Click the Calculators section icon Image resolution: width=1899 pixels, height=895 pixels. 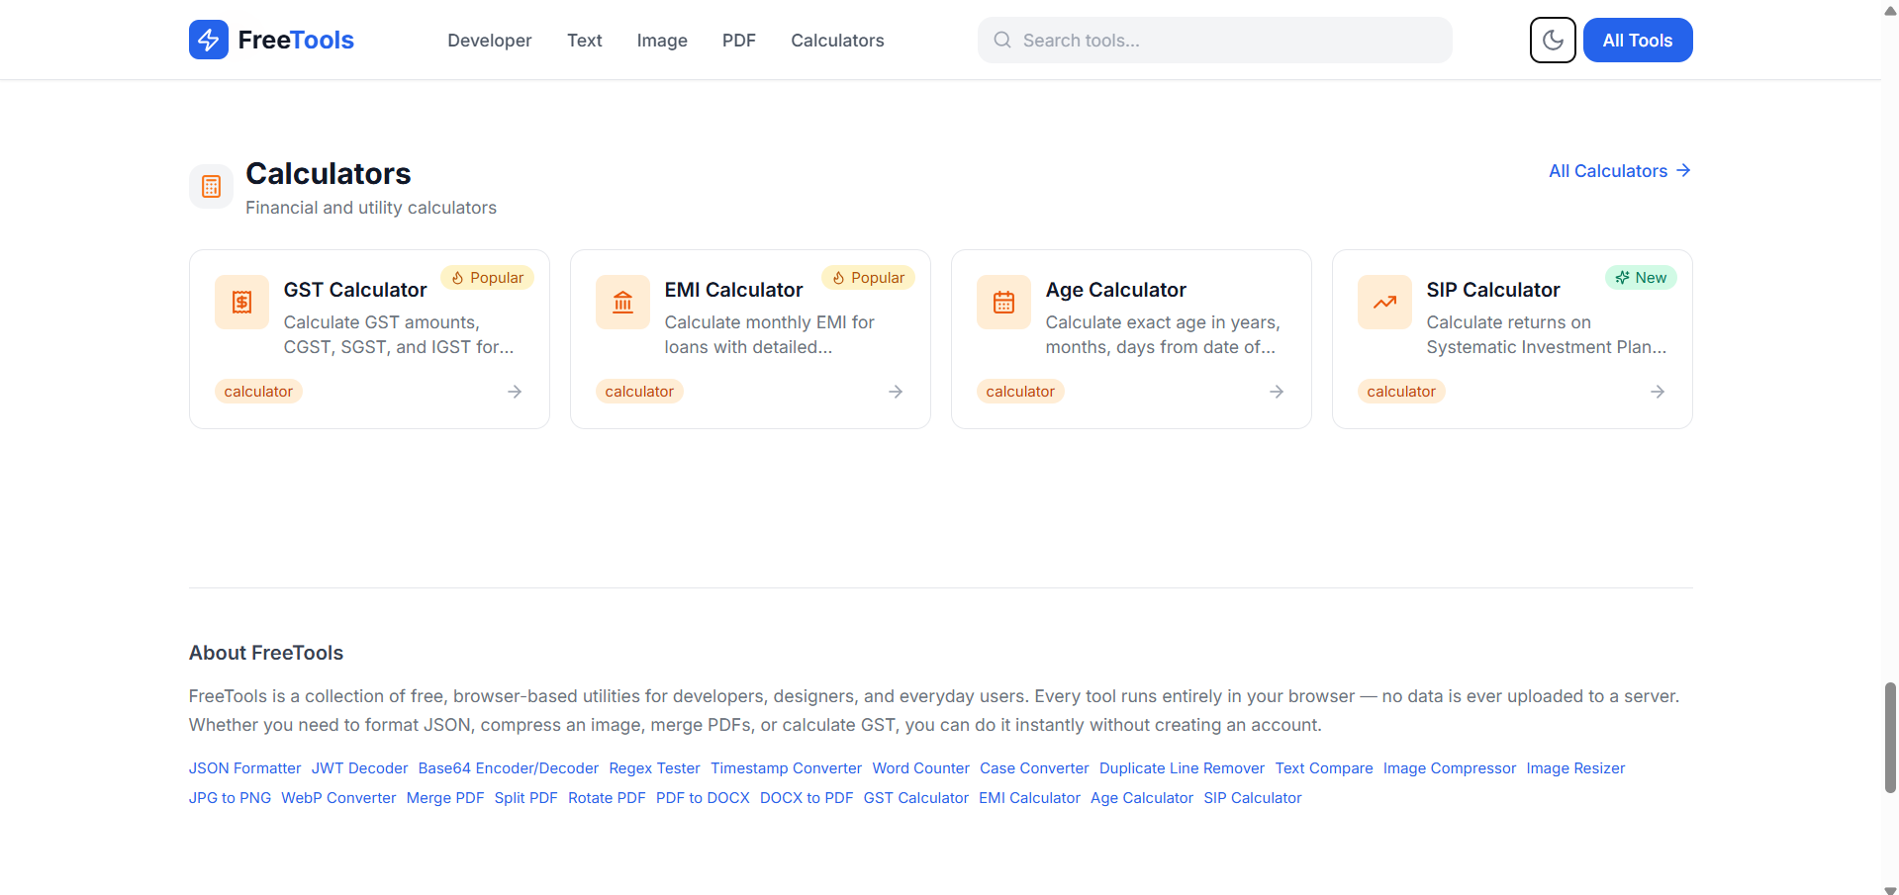pyautogui.click(x=211, y=186)
